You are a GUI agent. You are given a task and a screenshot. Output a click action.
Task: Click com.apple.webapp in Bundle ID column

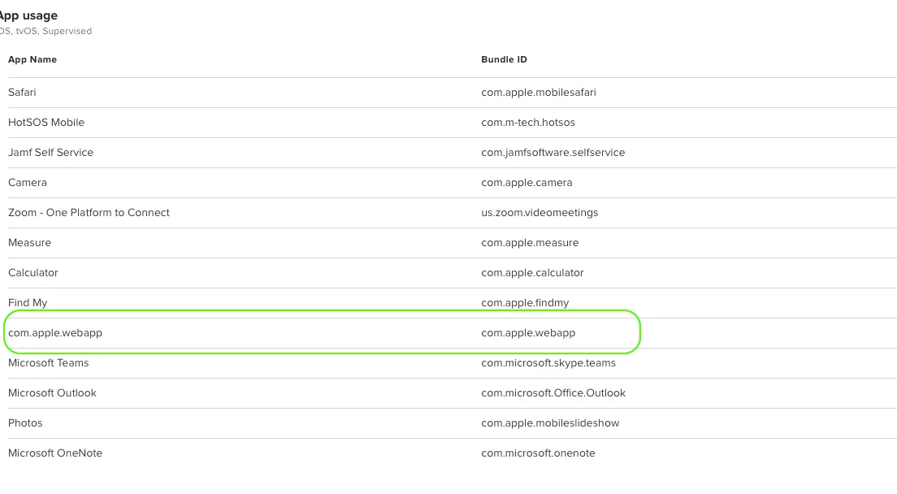[528, 333]
